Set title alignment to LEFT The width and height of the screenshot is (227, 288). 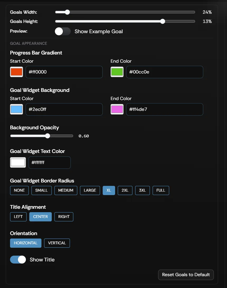[x=18, y=217]
